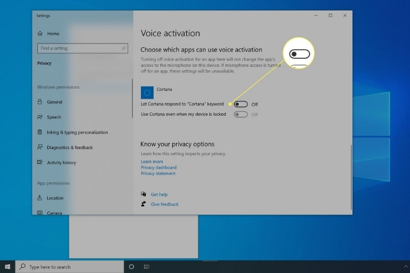
Task: Open the Privacy dashboard link
Action: 159,167
